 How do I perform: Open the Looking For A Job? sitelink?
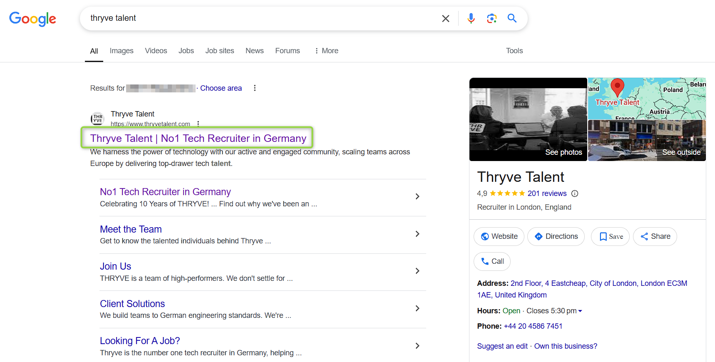140,341
